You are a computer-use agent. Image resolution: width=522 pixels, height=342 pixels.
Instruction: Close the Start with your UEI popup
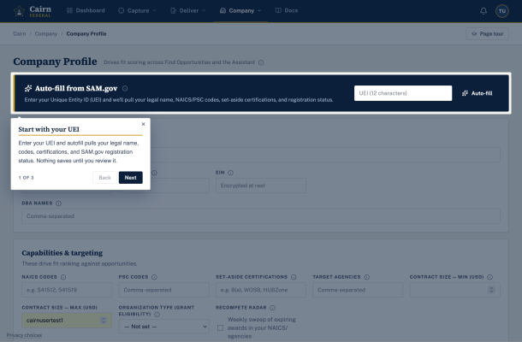point(143,124)
